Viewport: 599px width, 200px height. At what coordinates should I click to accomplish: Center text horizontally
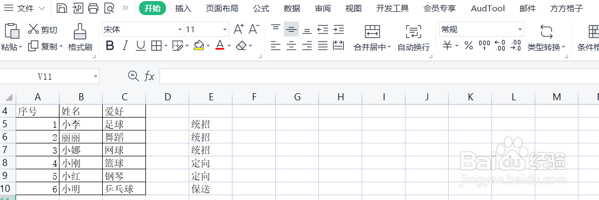[x=291, y=46]
